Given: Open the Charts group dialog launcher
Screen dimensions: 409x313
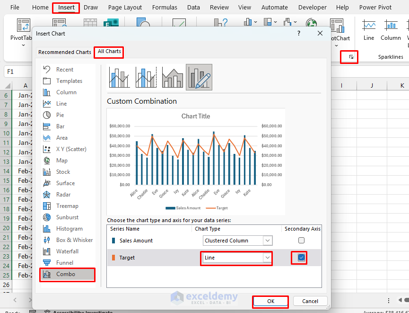Looking at the screenshot, I should [349, 56].
